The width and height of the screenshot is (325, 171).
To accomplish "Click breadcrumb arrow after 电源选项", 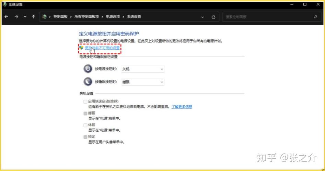I will [124, 17].
